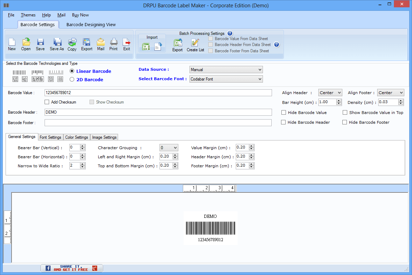Enable the Add Checksum checkbox
412x275 pixels.
coord(47,102)
